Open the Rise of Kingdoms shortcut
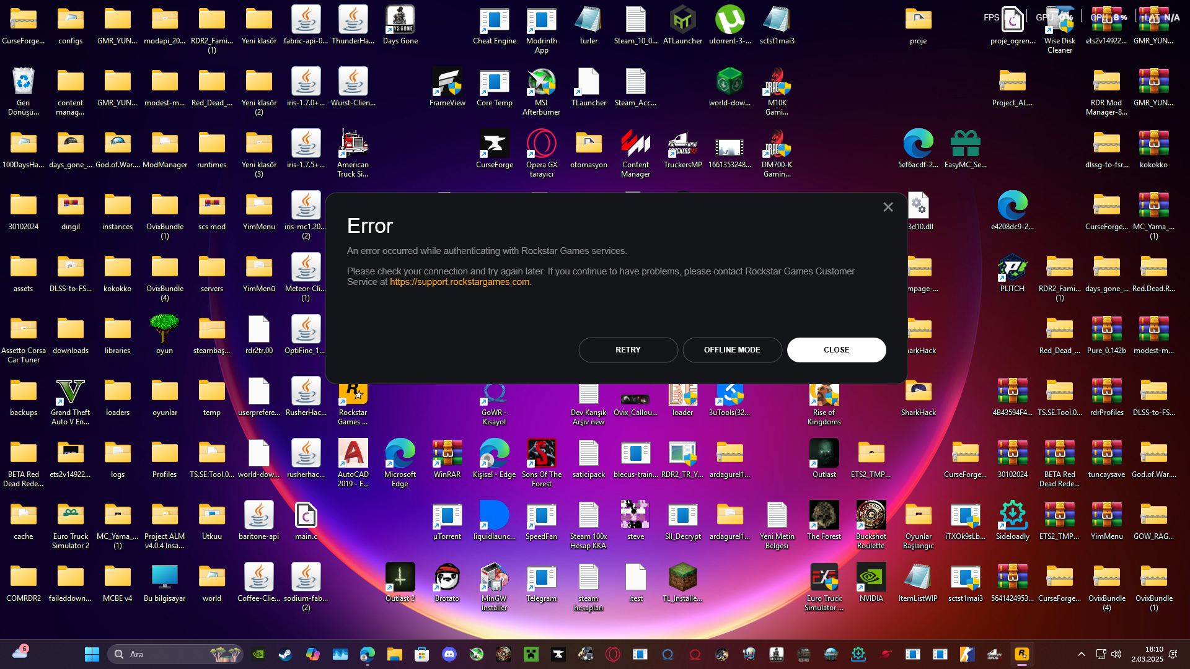The image size is (1190, 669). (824, 404)
